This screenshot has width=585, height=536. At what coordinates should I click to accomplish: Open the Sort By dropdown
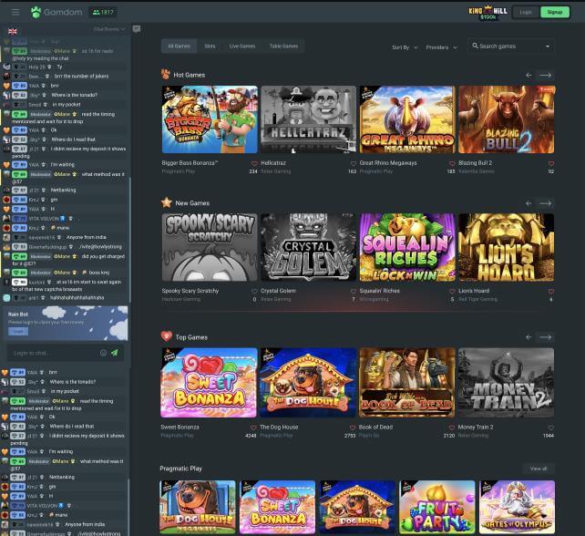coord(405,47)
